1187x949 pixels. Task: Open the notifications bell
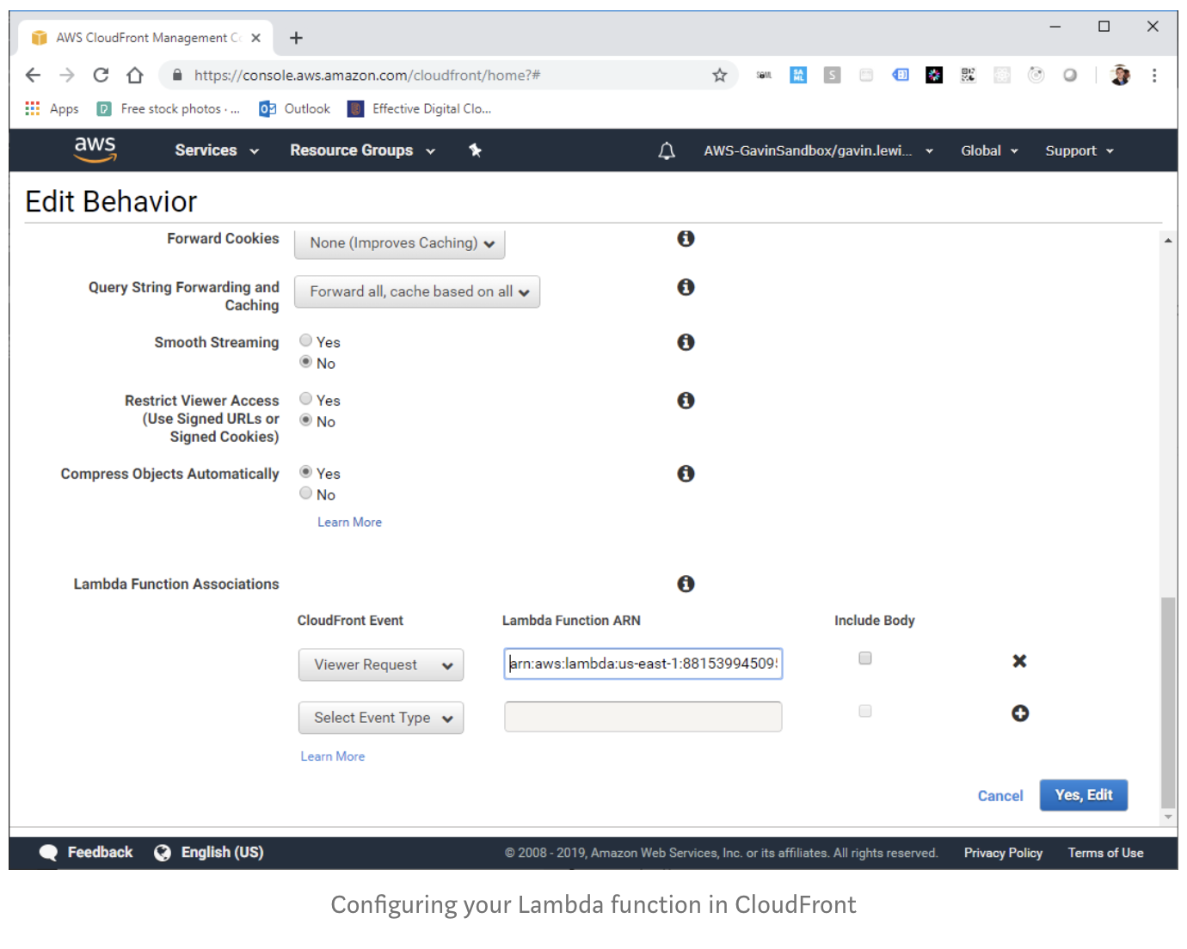point(667,151)
